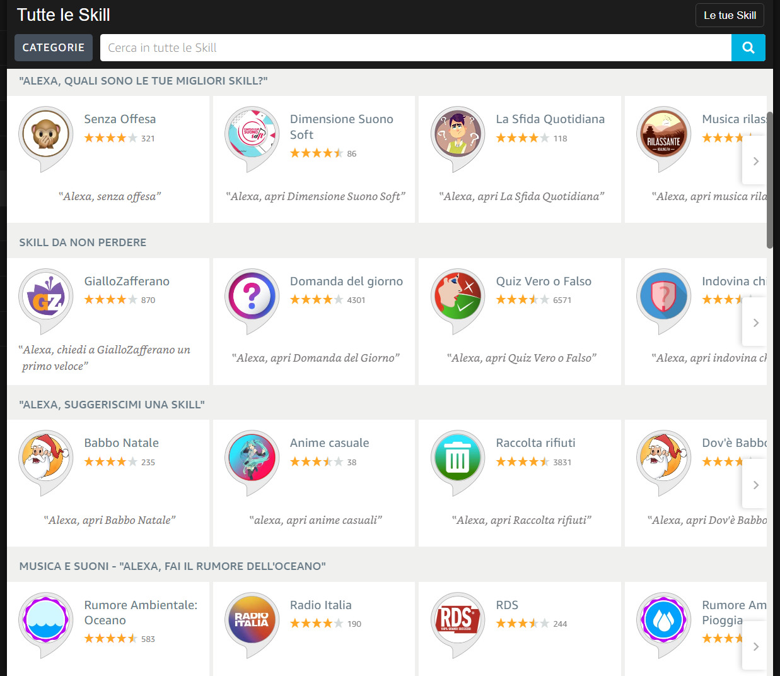Click "Alexa, apri Raccolta rifiuti" phrase
Image resolution: width=780 pixels, height=676 pixels.
click(521, 520)
